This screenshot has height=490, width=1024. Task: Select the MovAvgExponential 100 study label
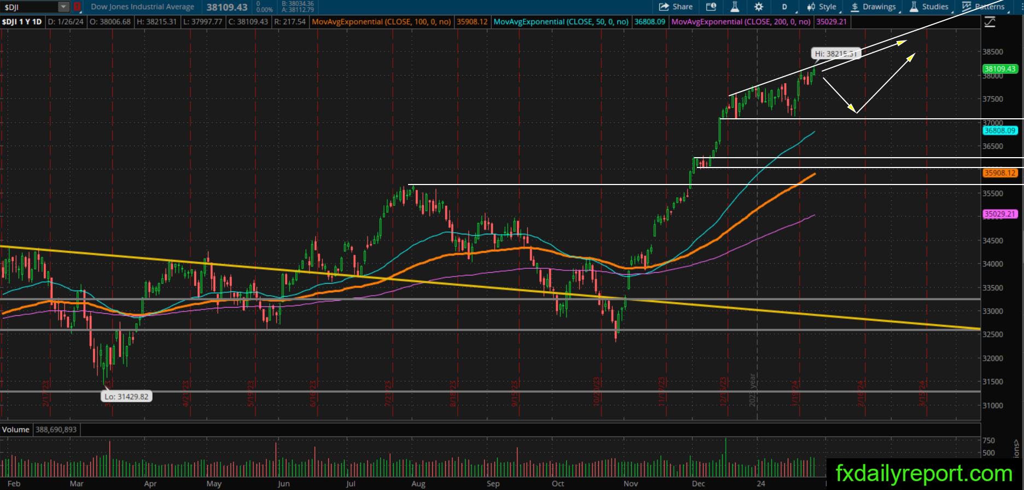pyautogui.click(x=381, y=22)
